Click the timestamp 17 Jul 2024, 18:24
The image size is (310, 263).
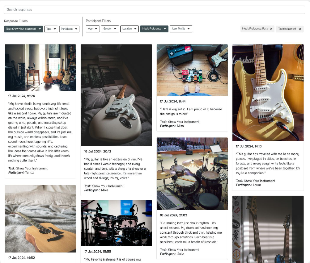(21, 96)
